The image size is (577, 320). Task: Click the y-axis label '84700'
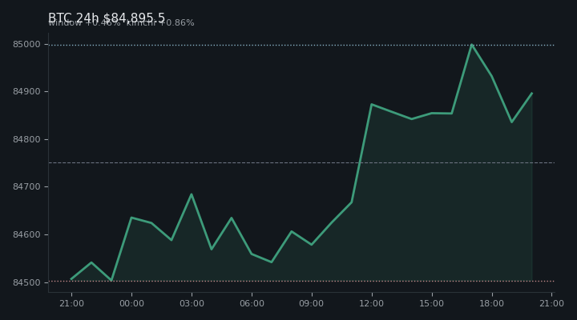[x=26, y=186]
